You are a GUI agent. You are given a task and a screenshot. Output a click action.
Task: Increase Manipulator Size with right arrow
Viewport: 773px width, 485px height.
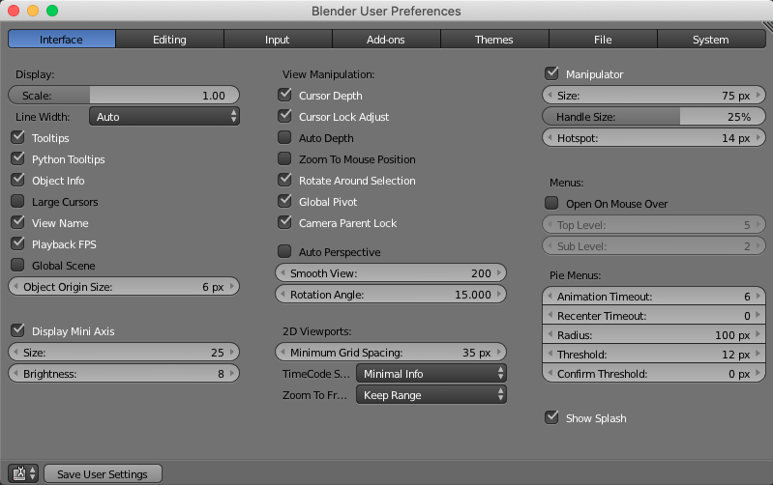[758, 95]
